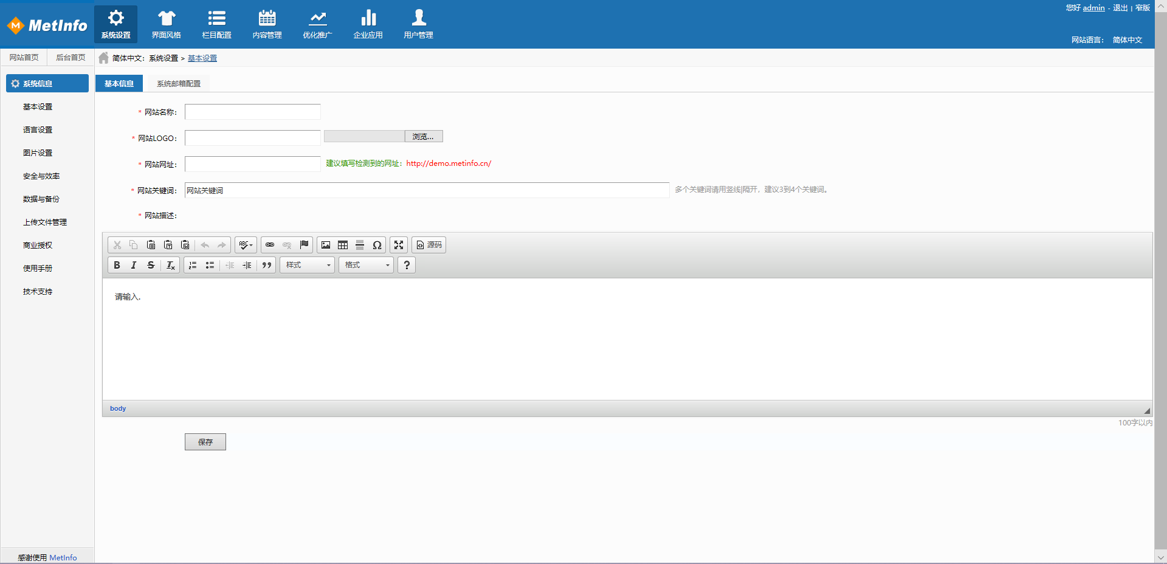The image size is (1167, 564).
Task: Click the 后台首页 tab
Action: click(71, 57)
